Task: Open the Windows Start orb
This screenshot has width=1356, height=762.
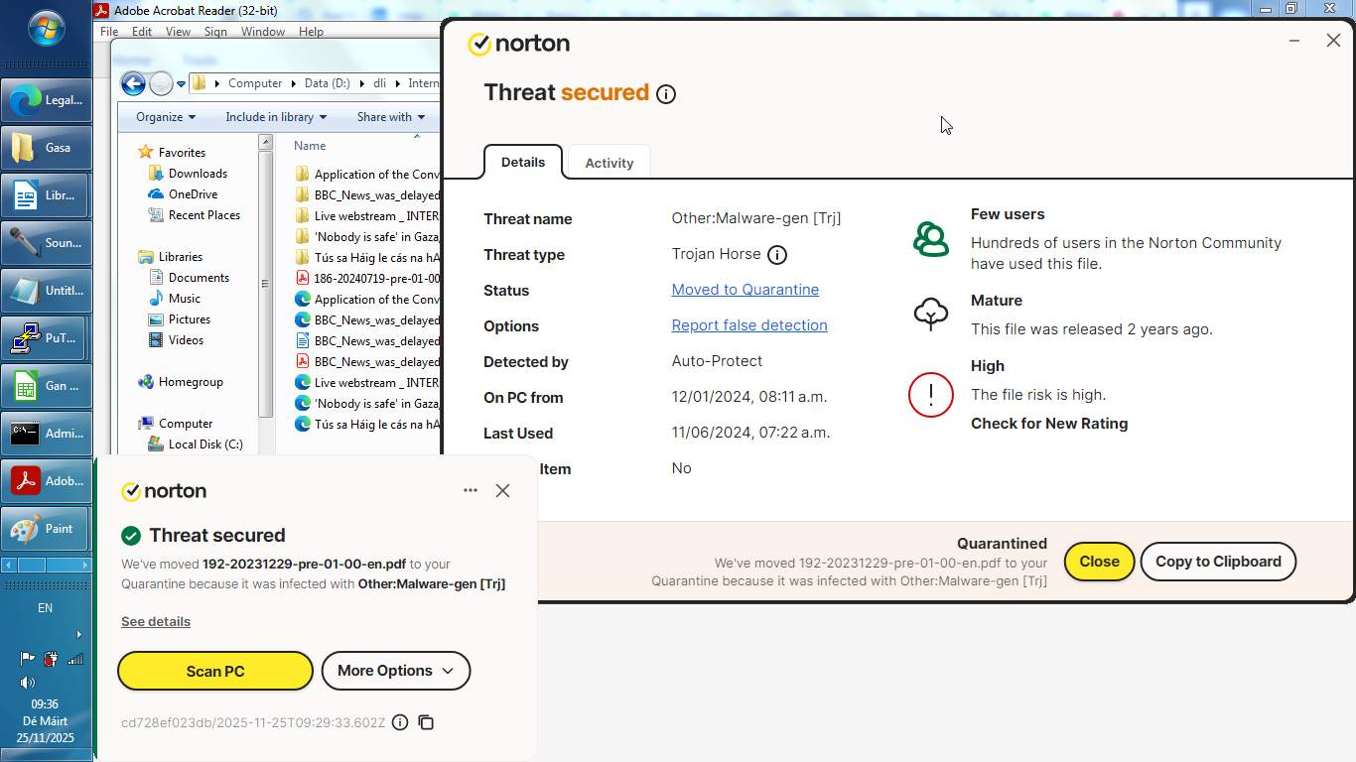Action: point(47,27)
